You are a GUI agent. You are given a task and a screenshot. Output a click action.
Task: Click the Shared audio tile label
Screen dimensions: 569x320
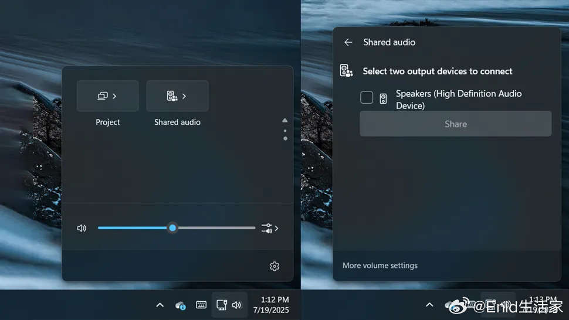tap(178, 122)
